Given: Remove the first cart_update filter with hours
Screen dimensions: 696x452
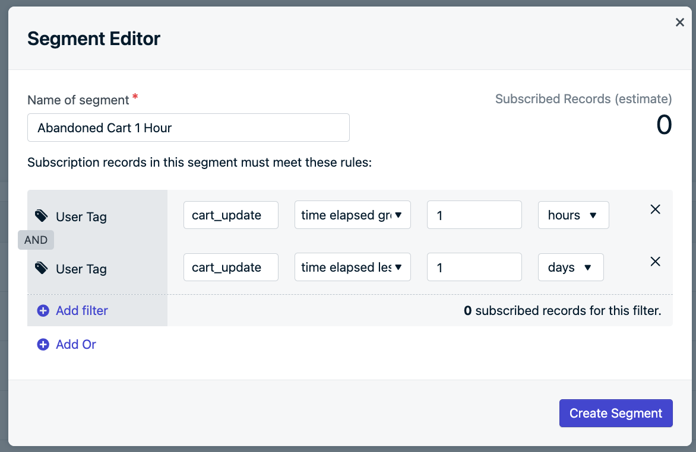Looking at the screenshot, I should click(655, 209).
